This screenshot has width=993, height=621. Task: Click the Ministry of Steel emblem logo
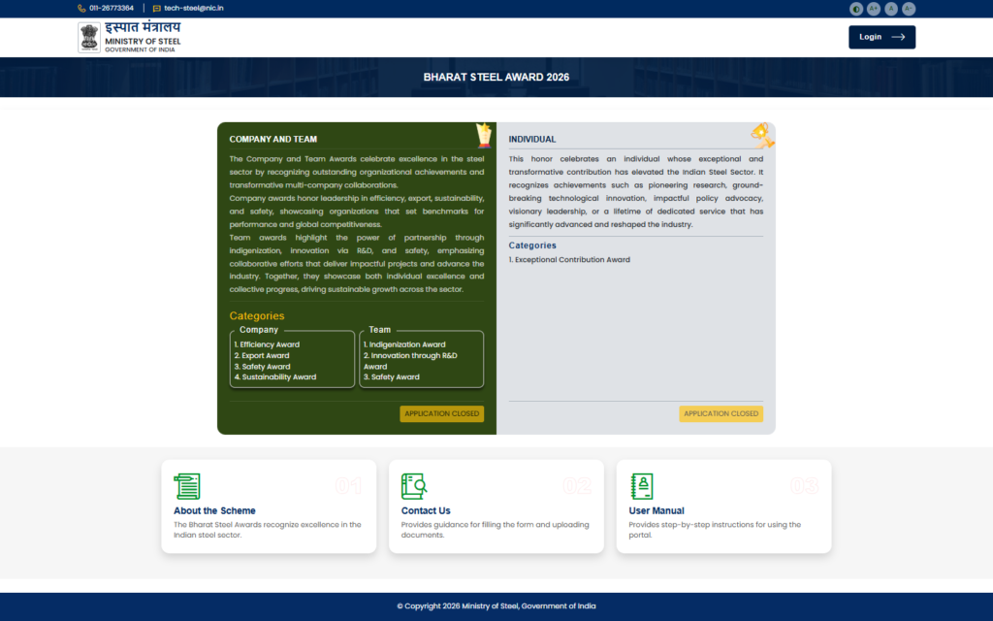coord(89,38)
